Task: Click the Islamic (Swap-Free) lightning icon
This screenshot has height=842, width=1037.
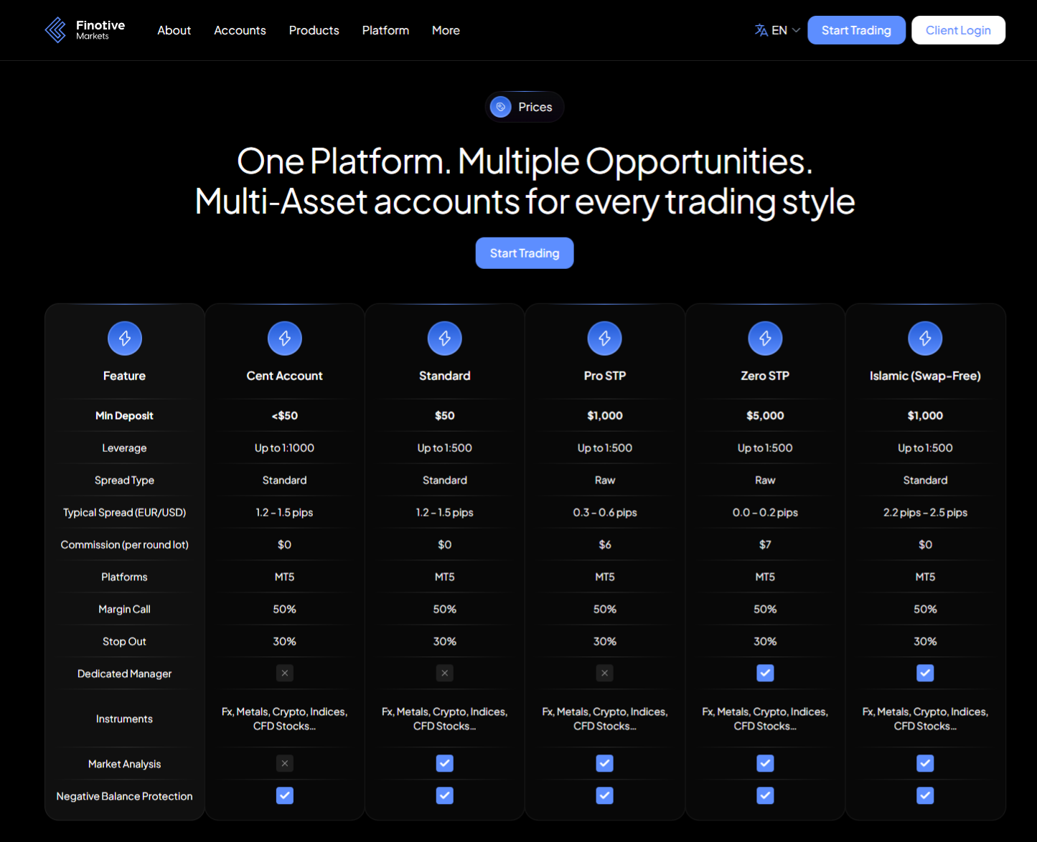Action: tap(925, 339)
